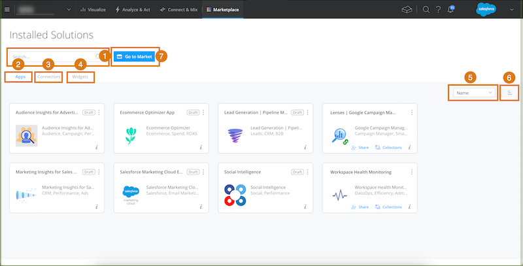Screen dimensions: 523x266
Task: Click Collections on Workspace Health Monitoring card
Action: [x=388, y=207]
